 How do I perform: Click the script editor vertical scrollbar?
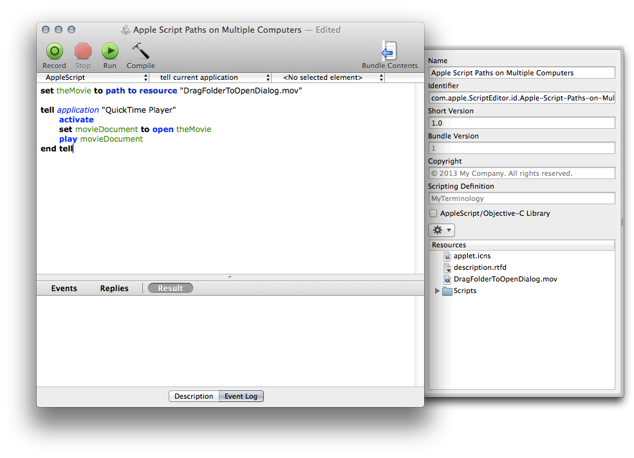tap(419, 178)
